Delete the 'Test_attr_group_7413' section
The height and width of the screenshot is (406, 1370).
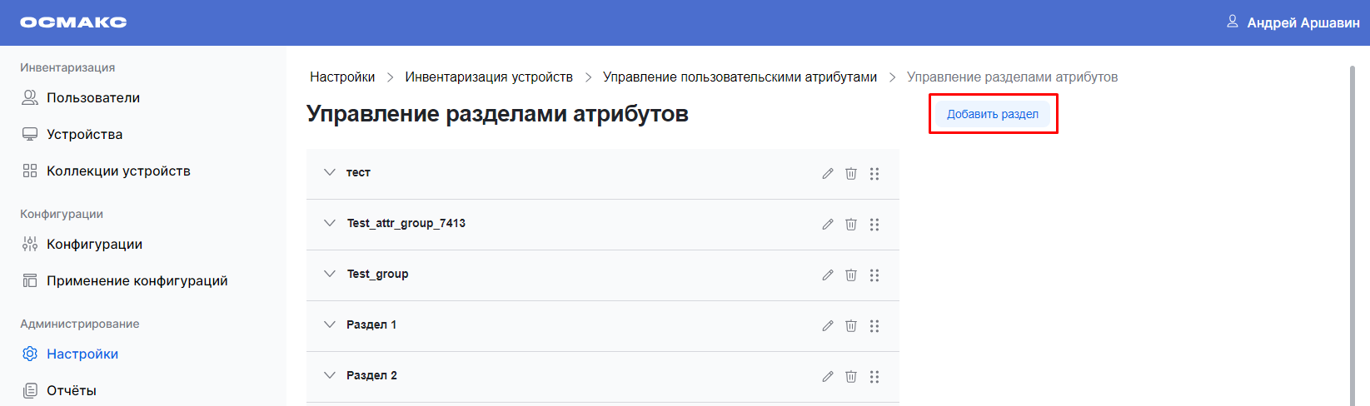click(x=850, y=225)
